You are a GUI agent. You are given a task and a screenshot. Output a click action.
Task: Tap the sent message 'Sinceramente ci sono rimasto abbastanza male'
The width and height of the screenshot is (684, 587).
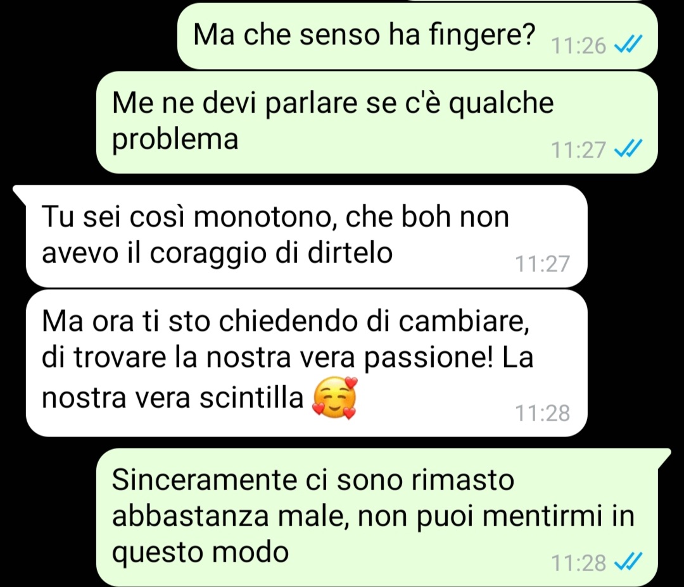click(x=377, y=518)
